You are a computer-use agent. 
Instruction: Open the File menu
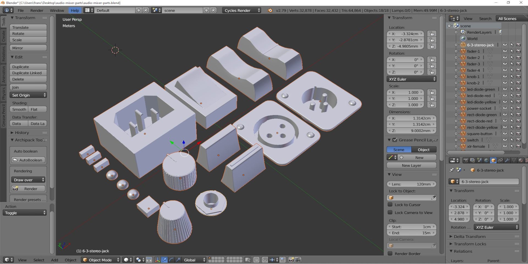(21, 10)
